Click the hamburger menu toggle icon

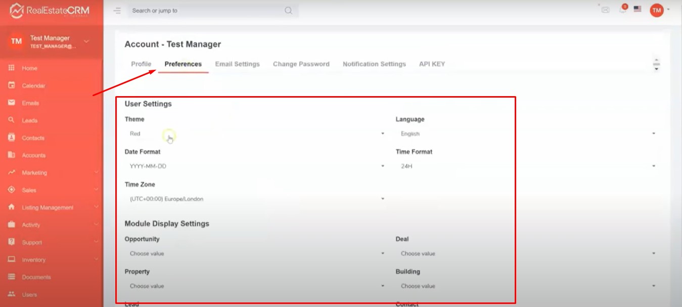[117, 11]
